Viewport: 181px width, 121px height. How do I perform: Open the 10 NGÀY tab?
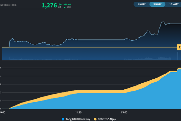(174, 4)
